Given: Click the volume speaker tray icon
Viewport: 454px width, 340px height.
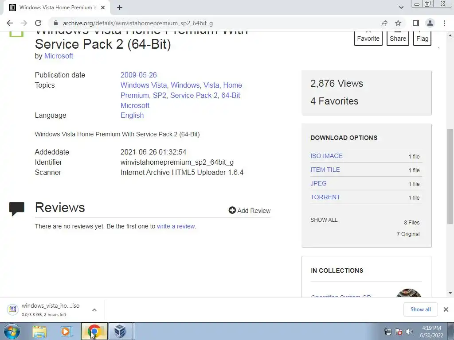Looking at the screenshot, I should [x=409, y=332].
